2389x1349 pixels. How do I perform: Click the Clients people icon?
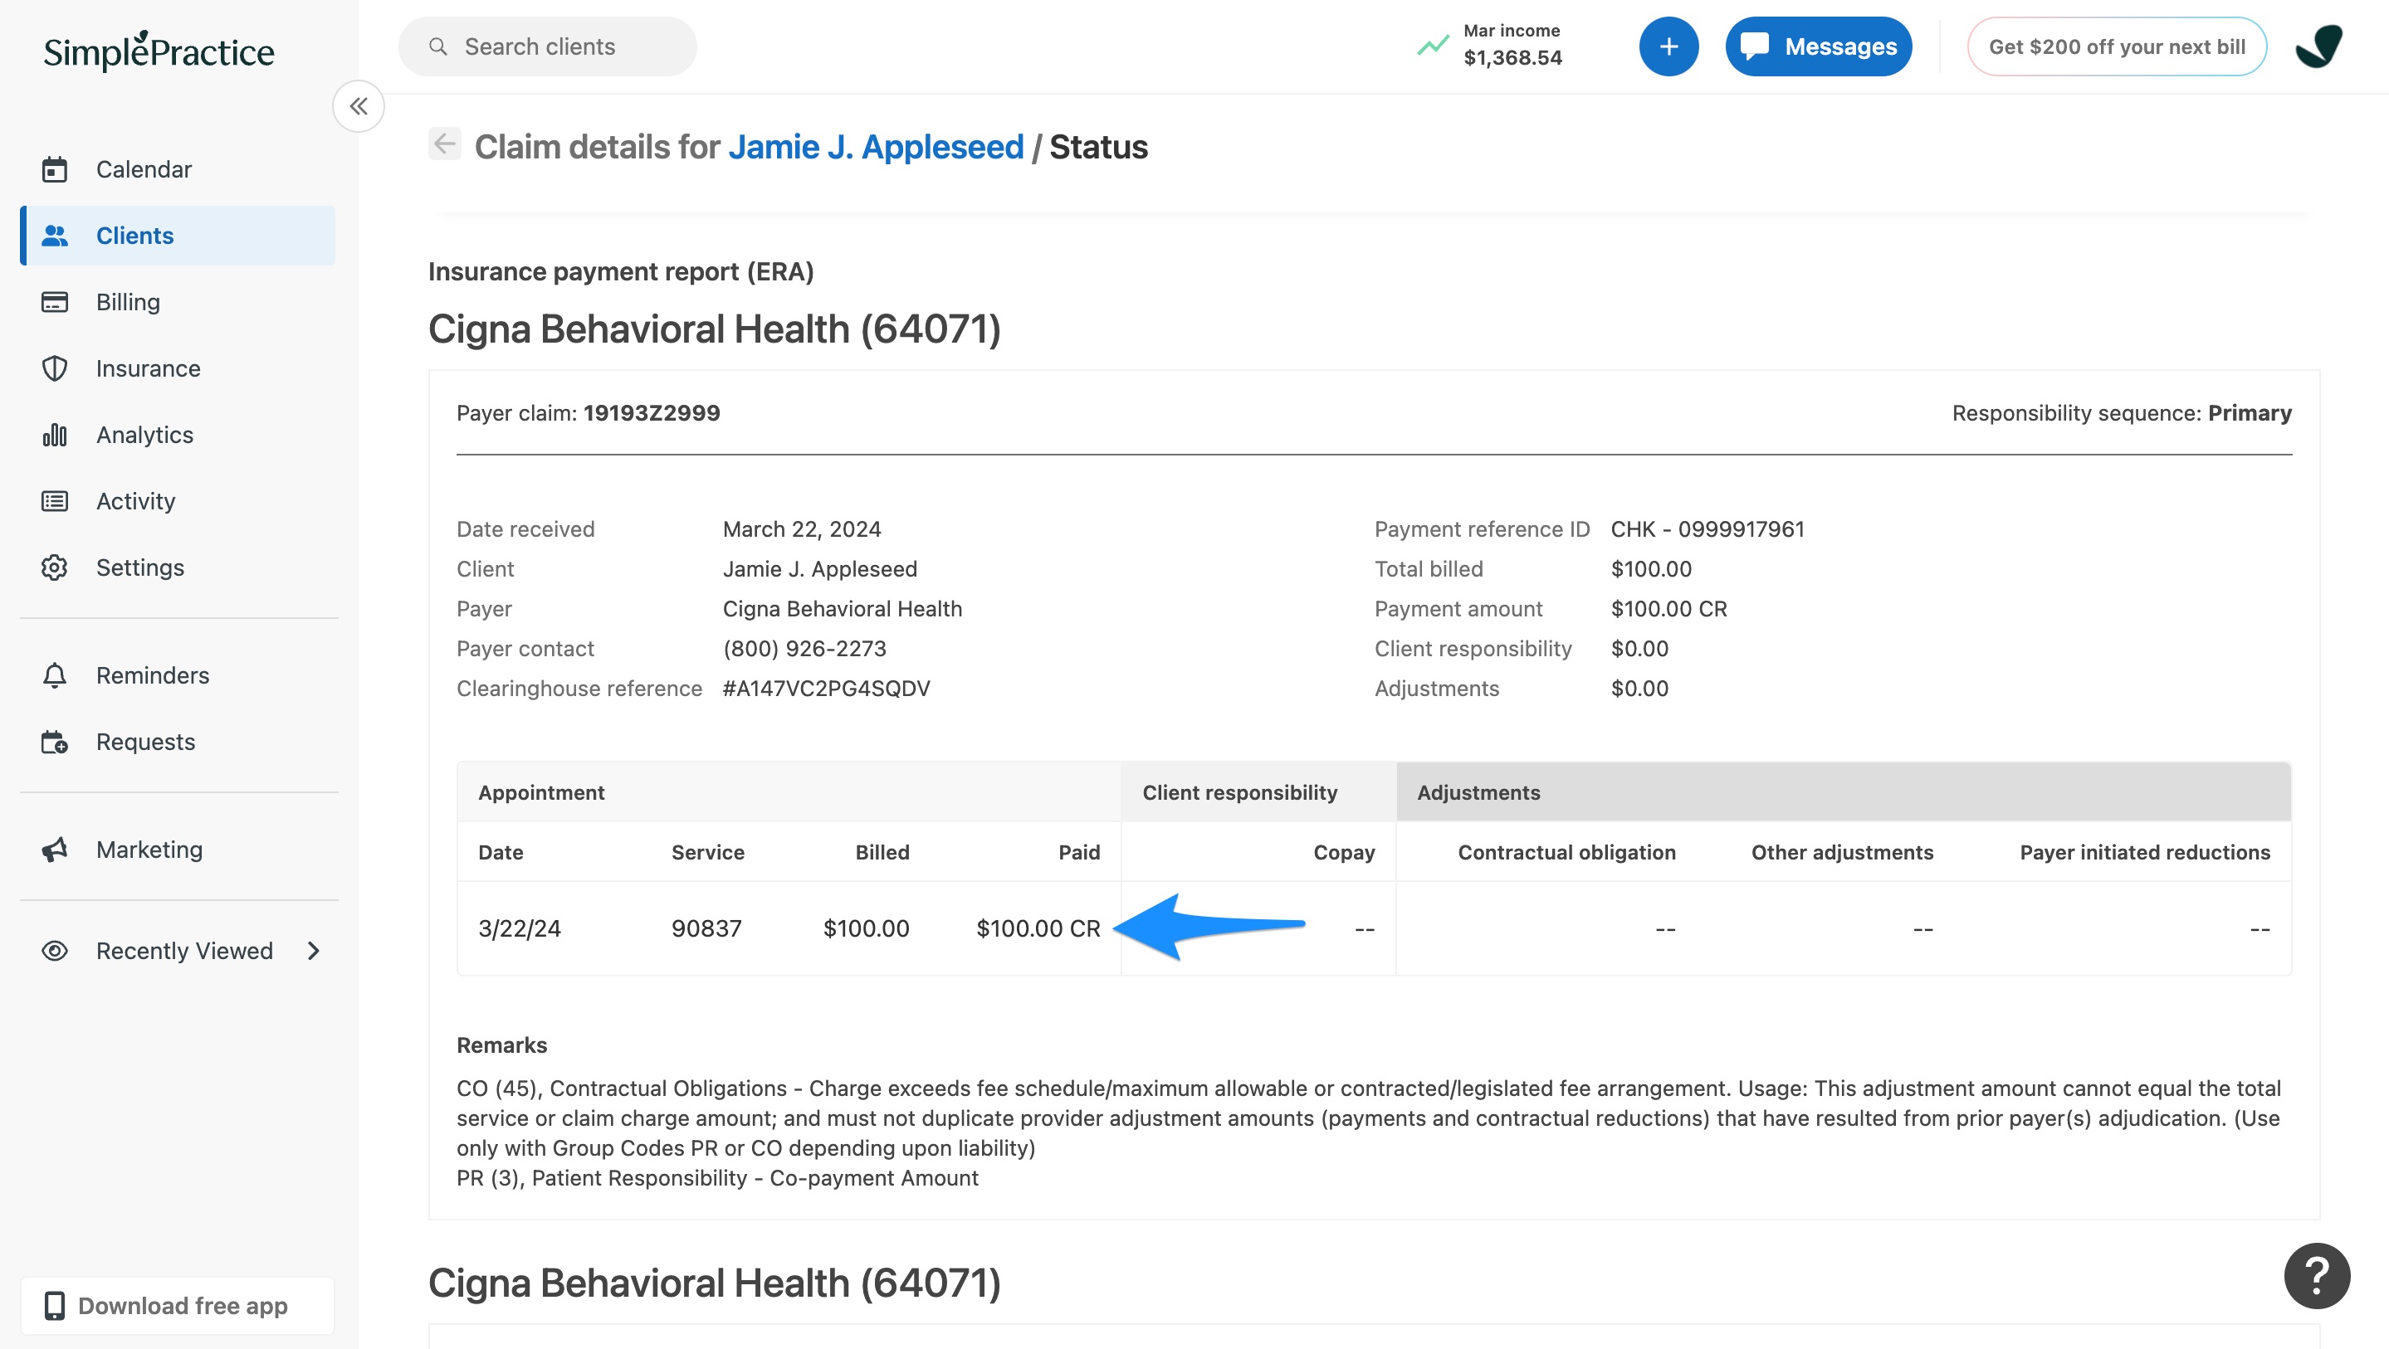pyautogui.click(x=55, y=236)
